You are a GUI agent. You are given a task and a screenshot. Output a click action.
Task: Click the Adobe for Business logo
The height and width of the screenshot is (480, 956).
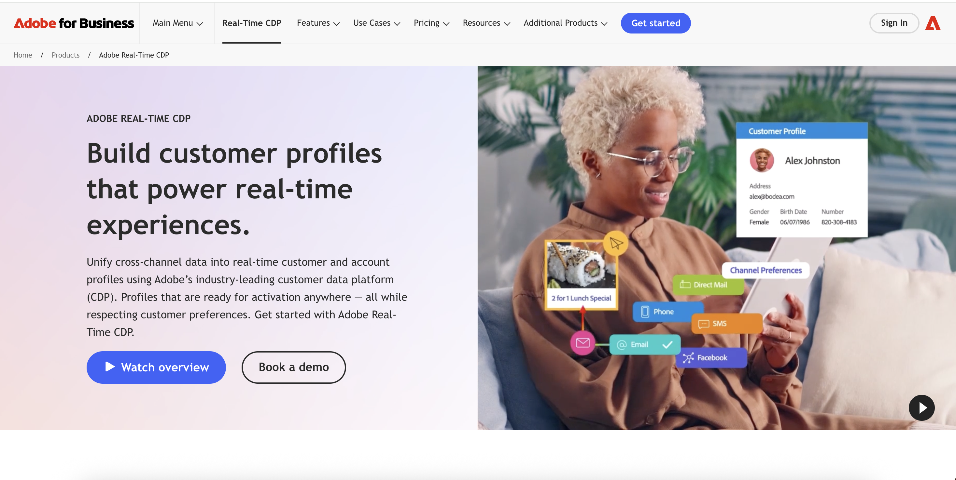(74, 23)
